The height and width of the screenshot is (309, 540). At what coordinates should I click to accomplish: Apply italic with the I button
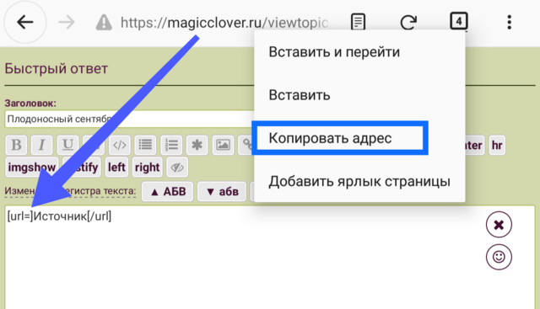[42, 145]
